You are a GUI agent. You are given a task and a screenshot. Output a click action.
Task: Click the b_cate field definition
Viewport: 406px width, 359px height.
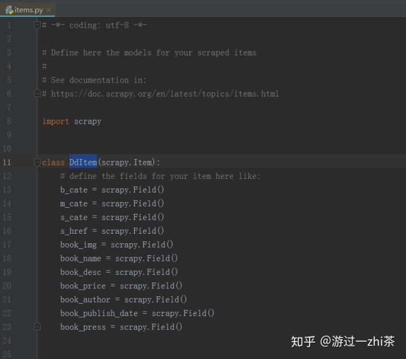(x=112, y=190)
